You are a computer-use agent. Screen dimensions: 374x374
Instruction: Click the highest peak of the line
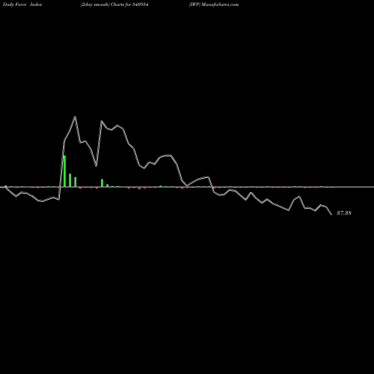[x=75, y=117]
